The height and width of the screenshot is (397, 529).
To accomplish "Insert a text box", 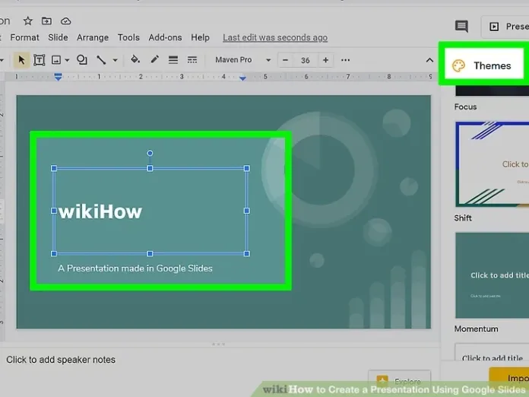I will [x=39, y=60].
